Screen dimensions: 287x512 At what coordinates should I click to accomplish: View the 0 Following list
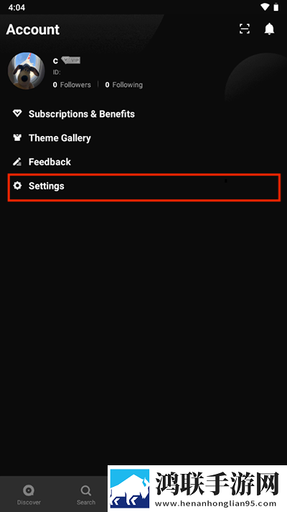point(124,85)
